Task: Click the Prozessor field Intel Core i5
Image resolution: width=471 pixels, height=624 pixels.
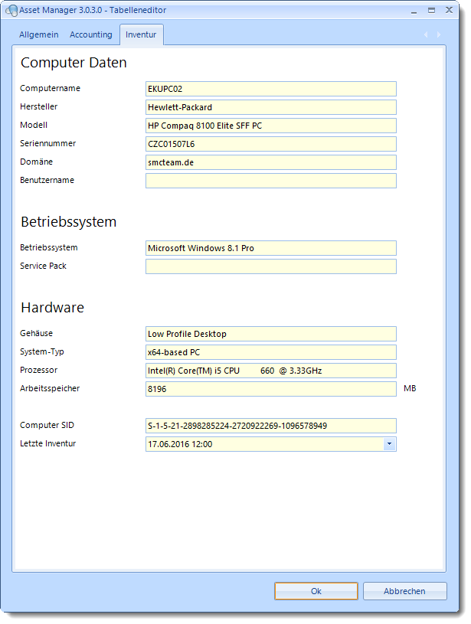Action: point(271,371)
